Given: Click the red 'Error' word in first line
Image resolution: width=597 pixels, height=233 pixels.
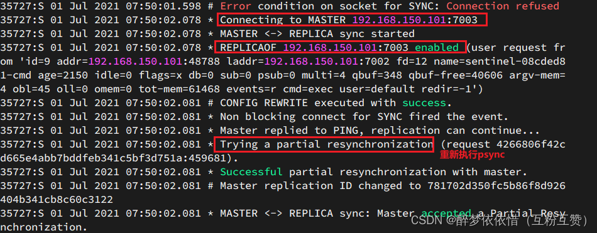Looking at the screenshot, I should [x=236, y=6].
